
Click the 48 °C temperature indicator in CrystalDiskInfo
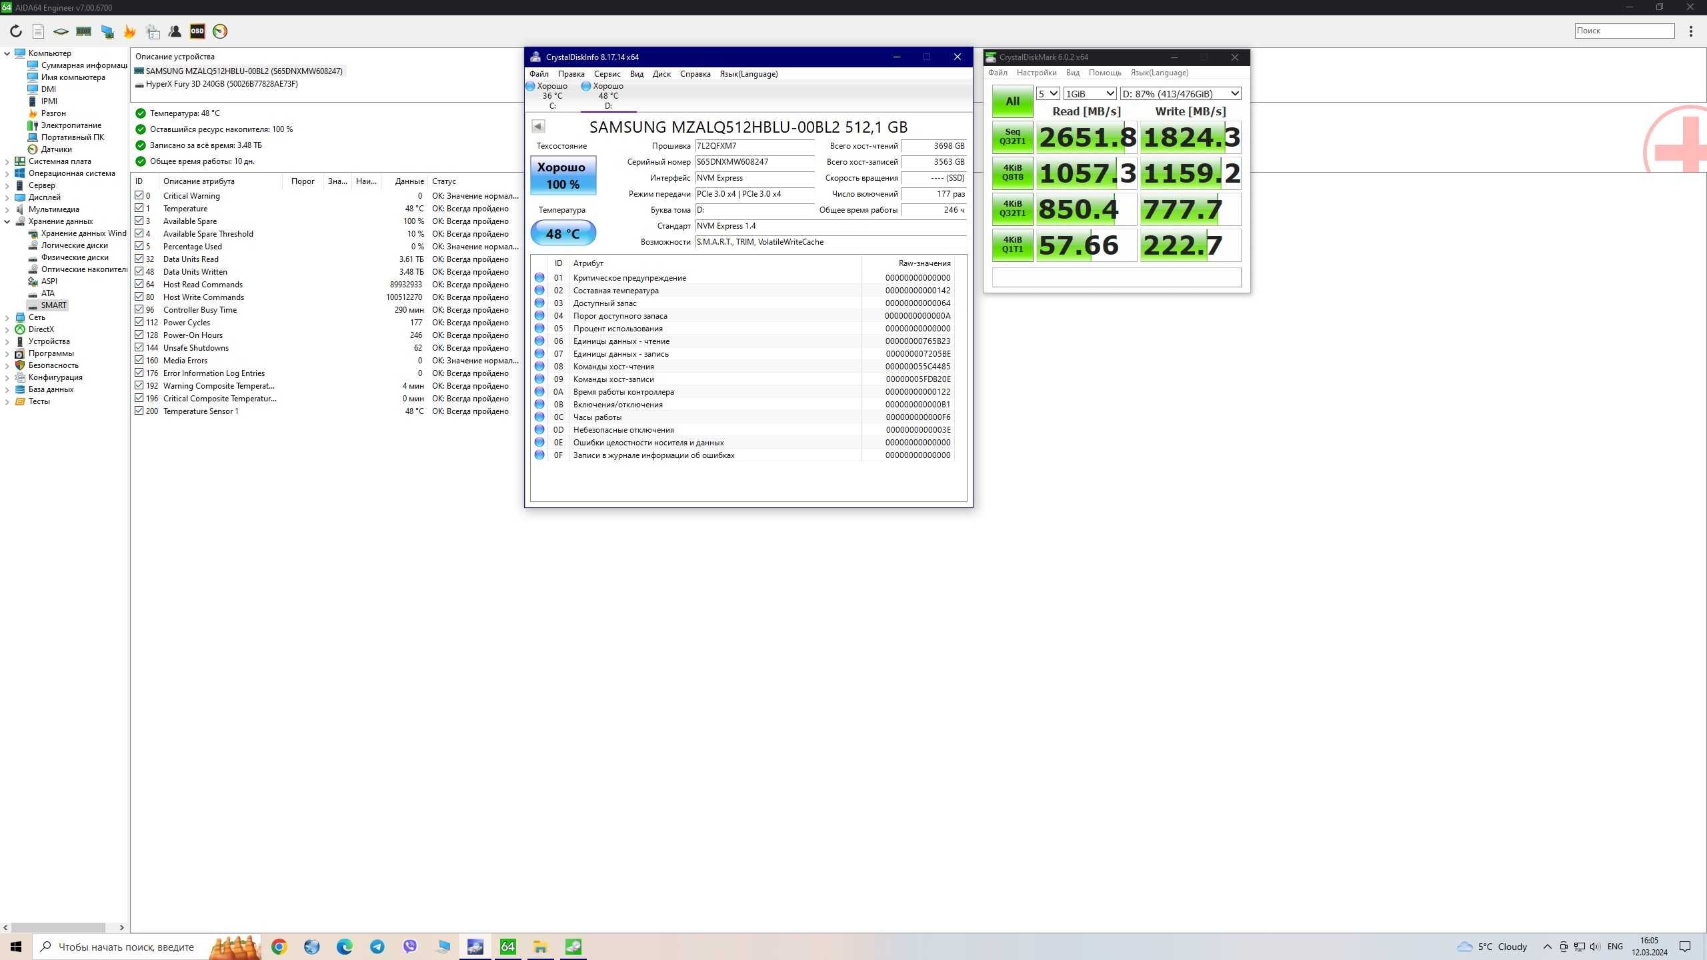(x=563, y=233)
